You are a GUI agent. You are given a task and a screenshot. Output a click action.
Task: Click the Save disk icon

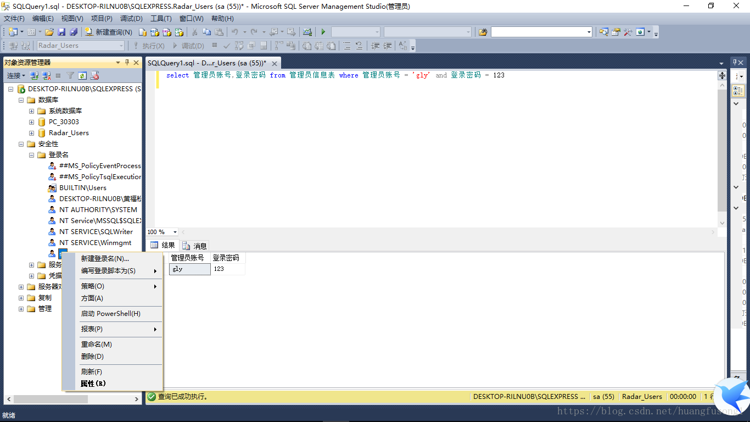pyautogui.click(x=61, y=32)
